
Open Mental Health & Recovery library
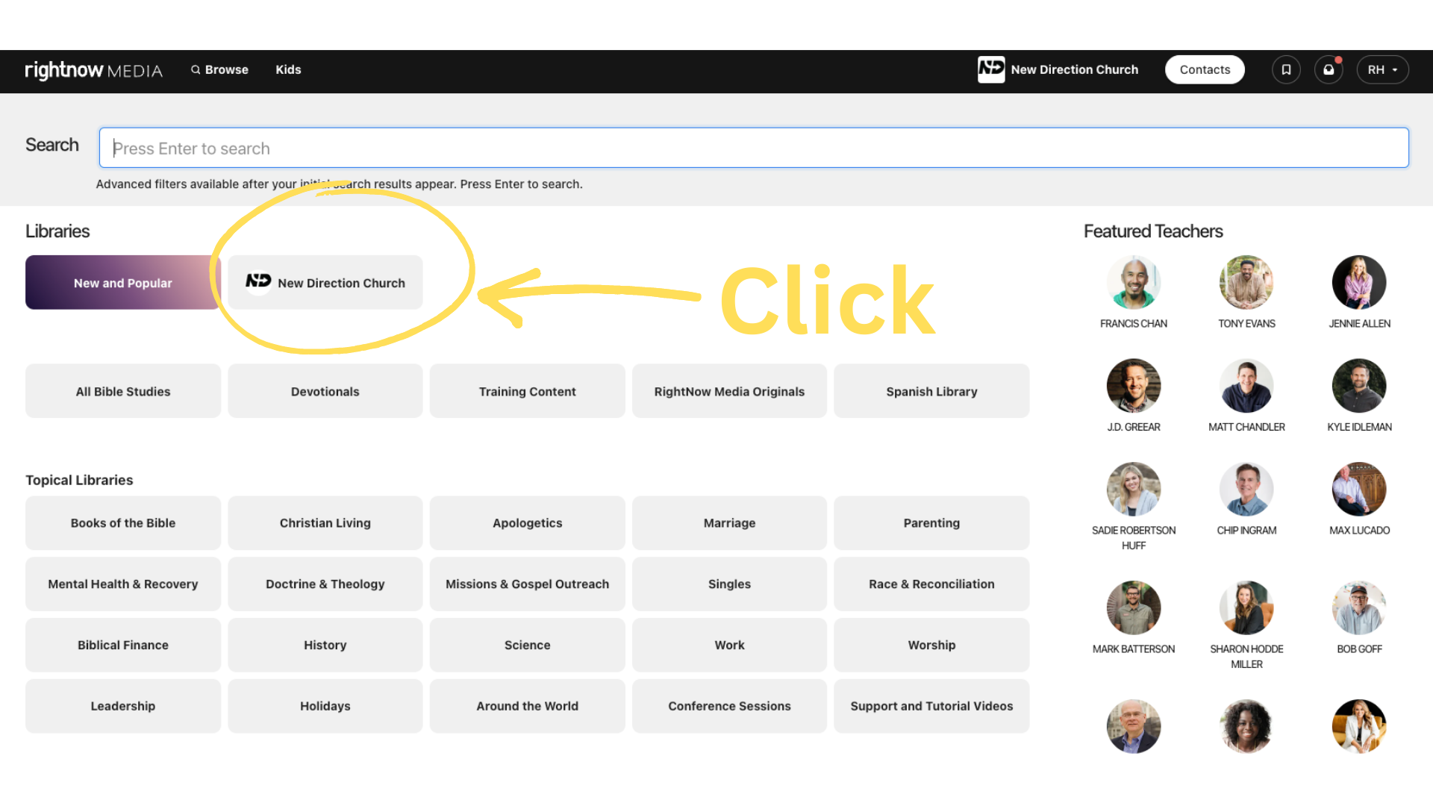tap(123, 584)
